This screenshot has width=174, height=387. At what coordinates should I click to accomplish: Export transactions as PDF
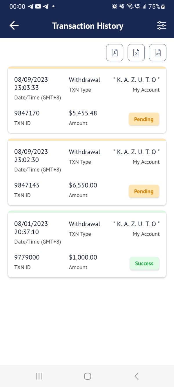pos(115,53)
